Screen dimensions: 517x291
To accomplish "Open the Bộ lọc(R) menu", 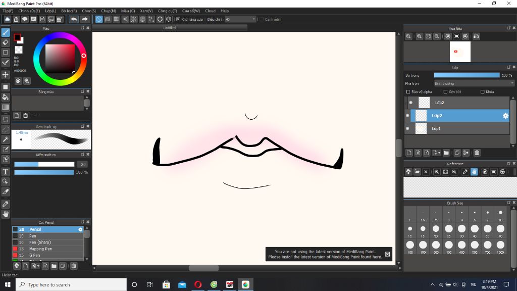I will (x=69, y=11).
